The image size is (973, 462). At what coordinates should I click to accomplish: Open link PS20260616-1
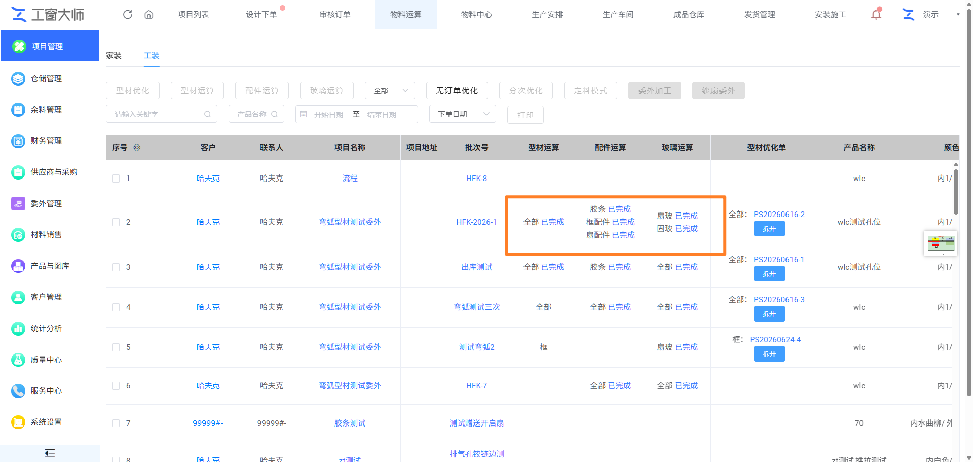779,260
